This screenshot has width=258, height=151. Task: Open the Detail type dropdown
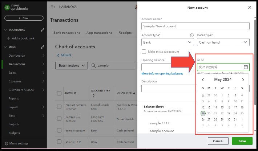click(x=224, y=42)
